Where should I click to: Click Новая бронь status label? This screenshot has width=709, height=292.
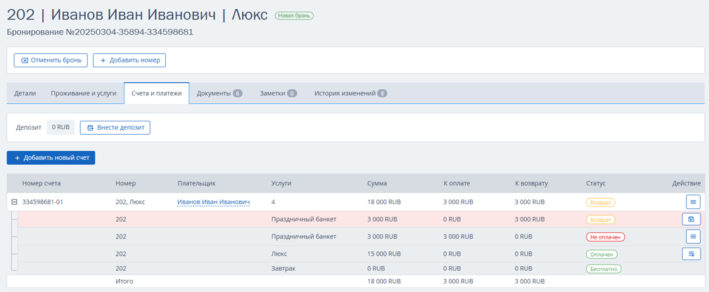[294, 16]
